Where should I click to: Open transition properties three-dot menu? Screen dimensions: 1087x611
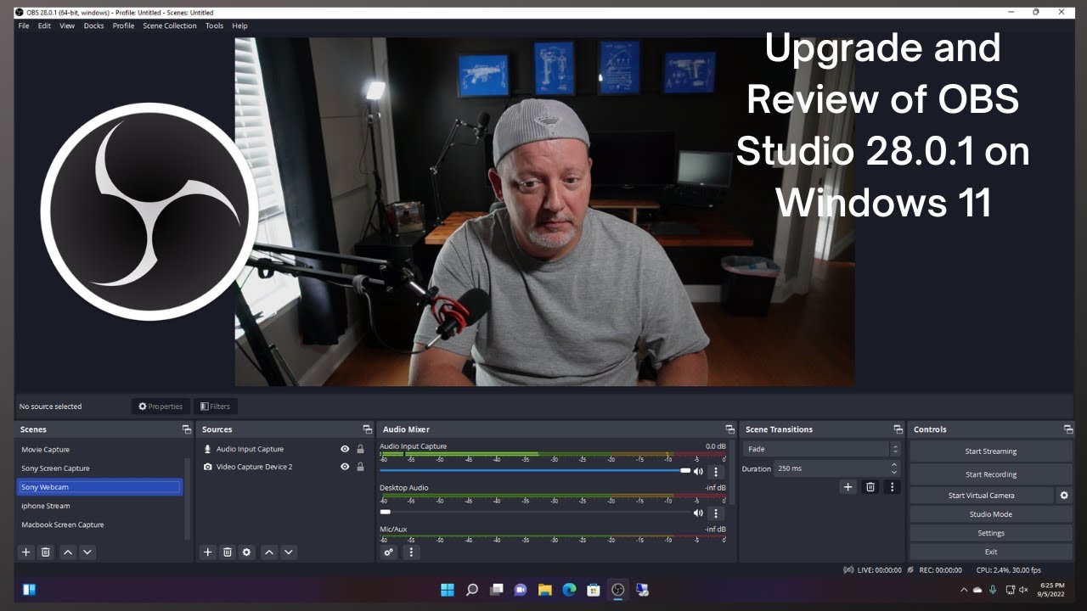pyautogui.click(x=892, y=487)
